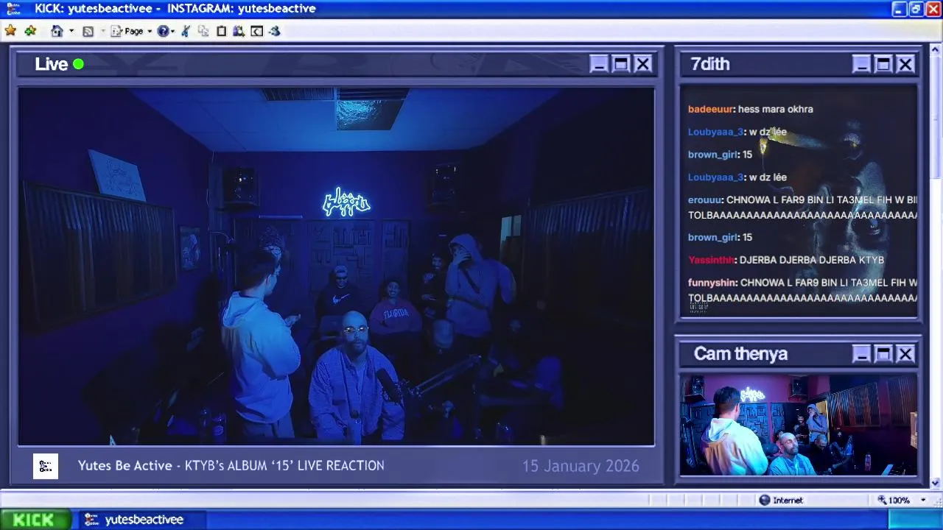
Task: Maximize the Live panel
Action: 621,64
